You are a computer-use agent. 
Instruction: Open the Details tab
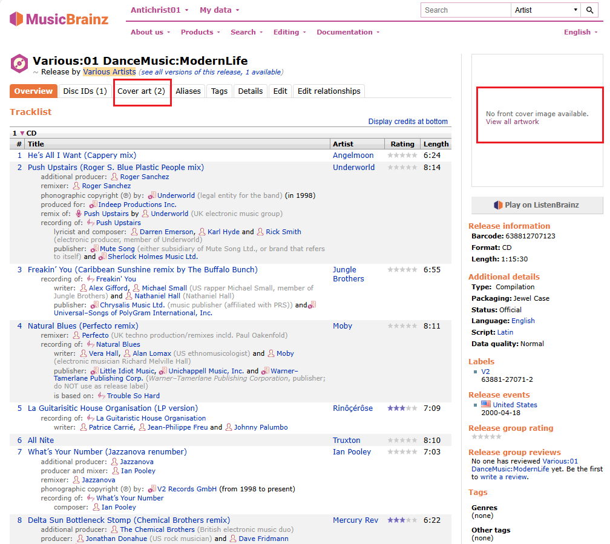(251, 91)
